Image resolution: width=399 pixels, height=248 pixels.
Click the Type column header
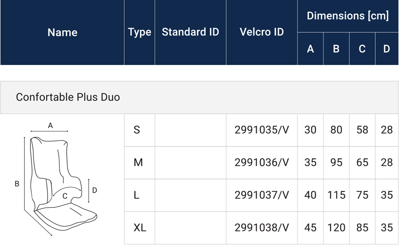click(x=139, y=32)
